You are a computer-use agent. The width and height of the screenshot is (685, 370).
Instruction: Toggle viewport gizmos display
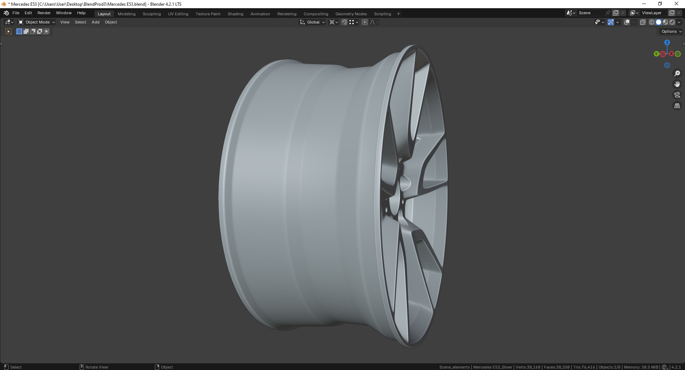pos(611,22)
